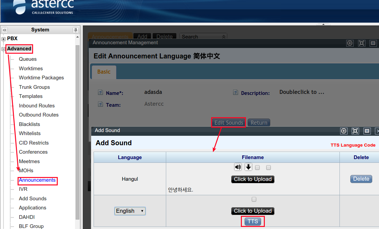Collapse the Advanced tree node
Image resolution: width=379 pixels, height=229 pixels.
click(4, 49)
